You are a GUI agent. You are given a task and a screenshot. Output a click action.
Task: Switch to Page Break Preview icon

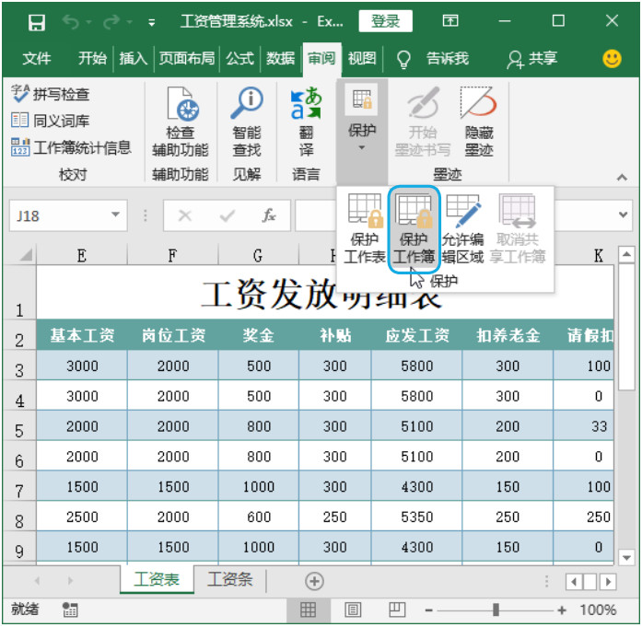coord(397,610)
